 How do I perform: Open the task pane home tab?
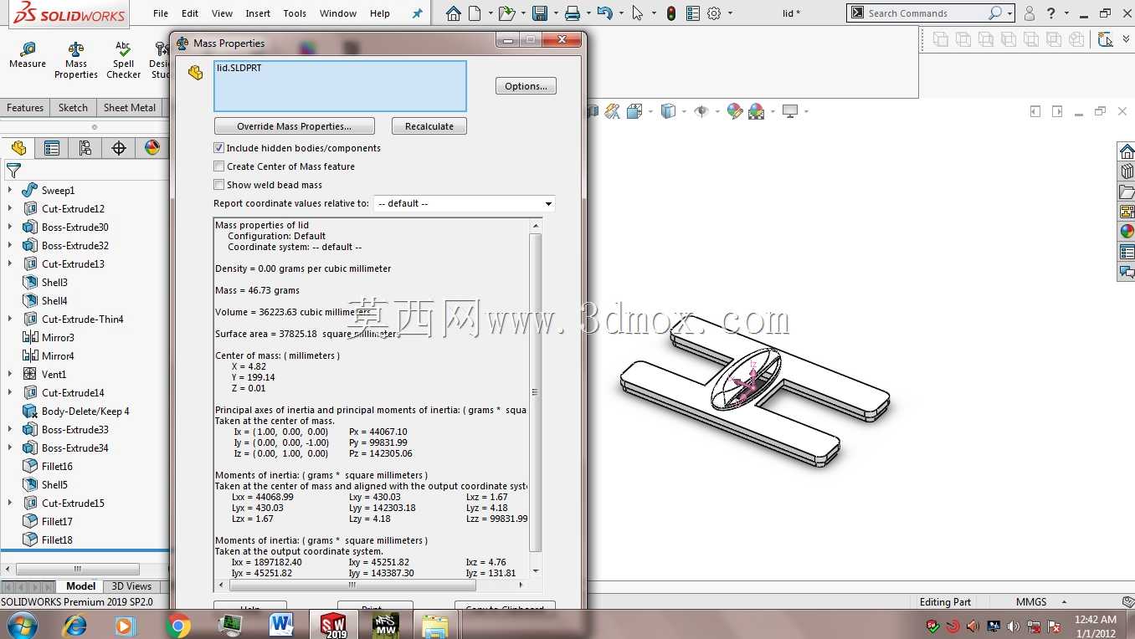[x=1127, y=151]
